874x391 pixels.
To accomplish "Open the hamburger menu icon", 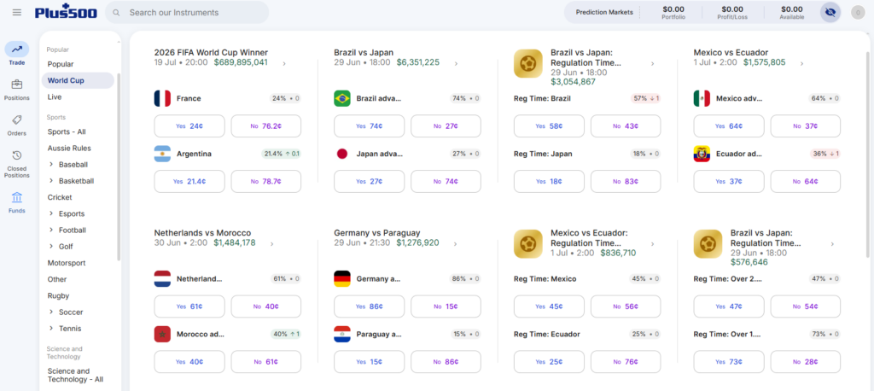I will [17, 12].
